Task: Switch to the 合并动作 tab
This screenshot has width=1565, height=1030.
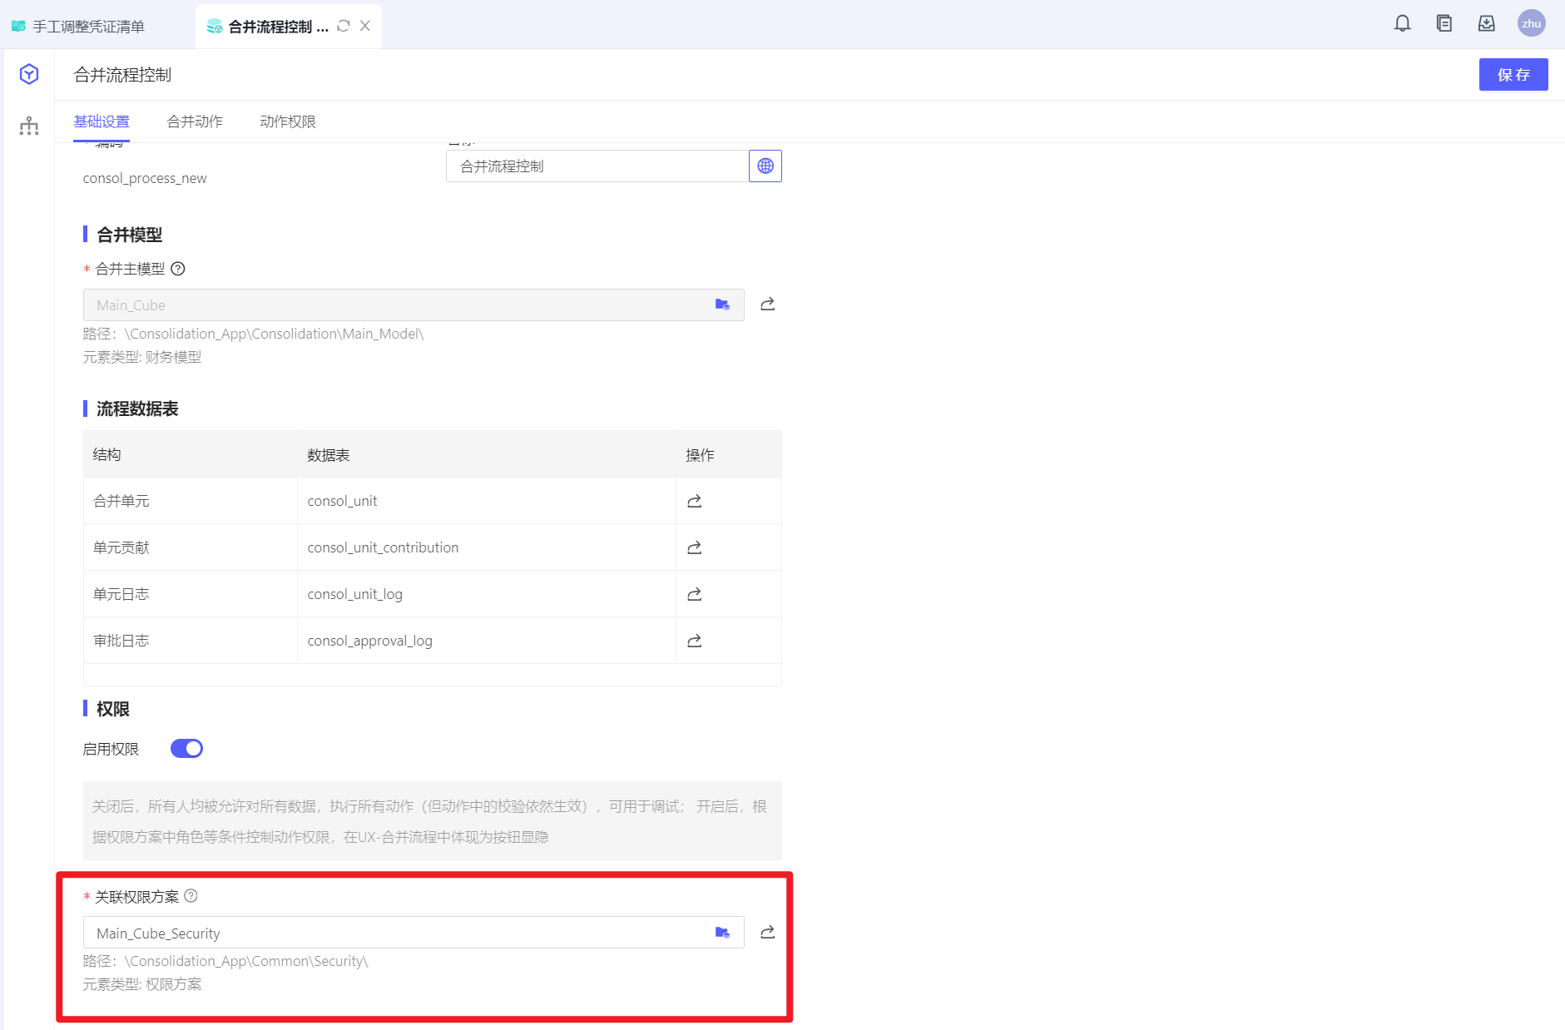Action: (195, 121)
